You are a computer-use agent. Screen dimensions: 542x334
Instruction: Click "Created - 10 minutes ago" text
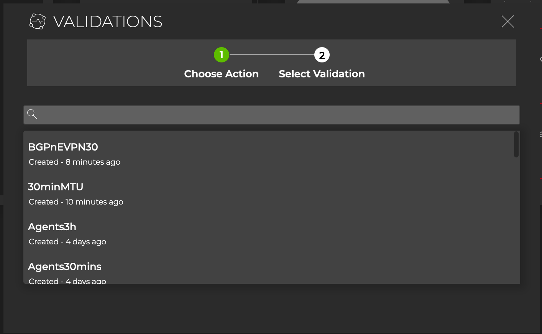point(76,202)
